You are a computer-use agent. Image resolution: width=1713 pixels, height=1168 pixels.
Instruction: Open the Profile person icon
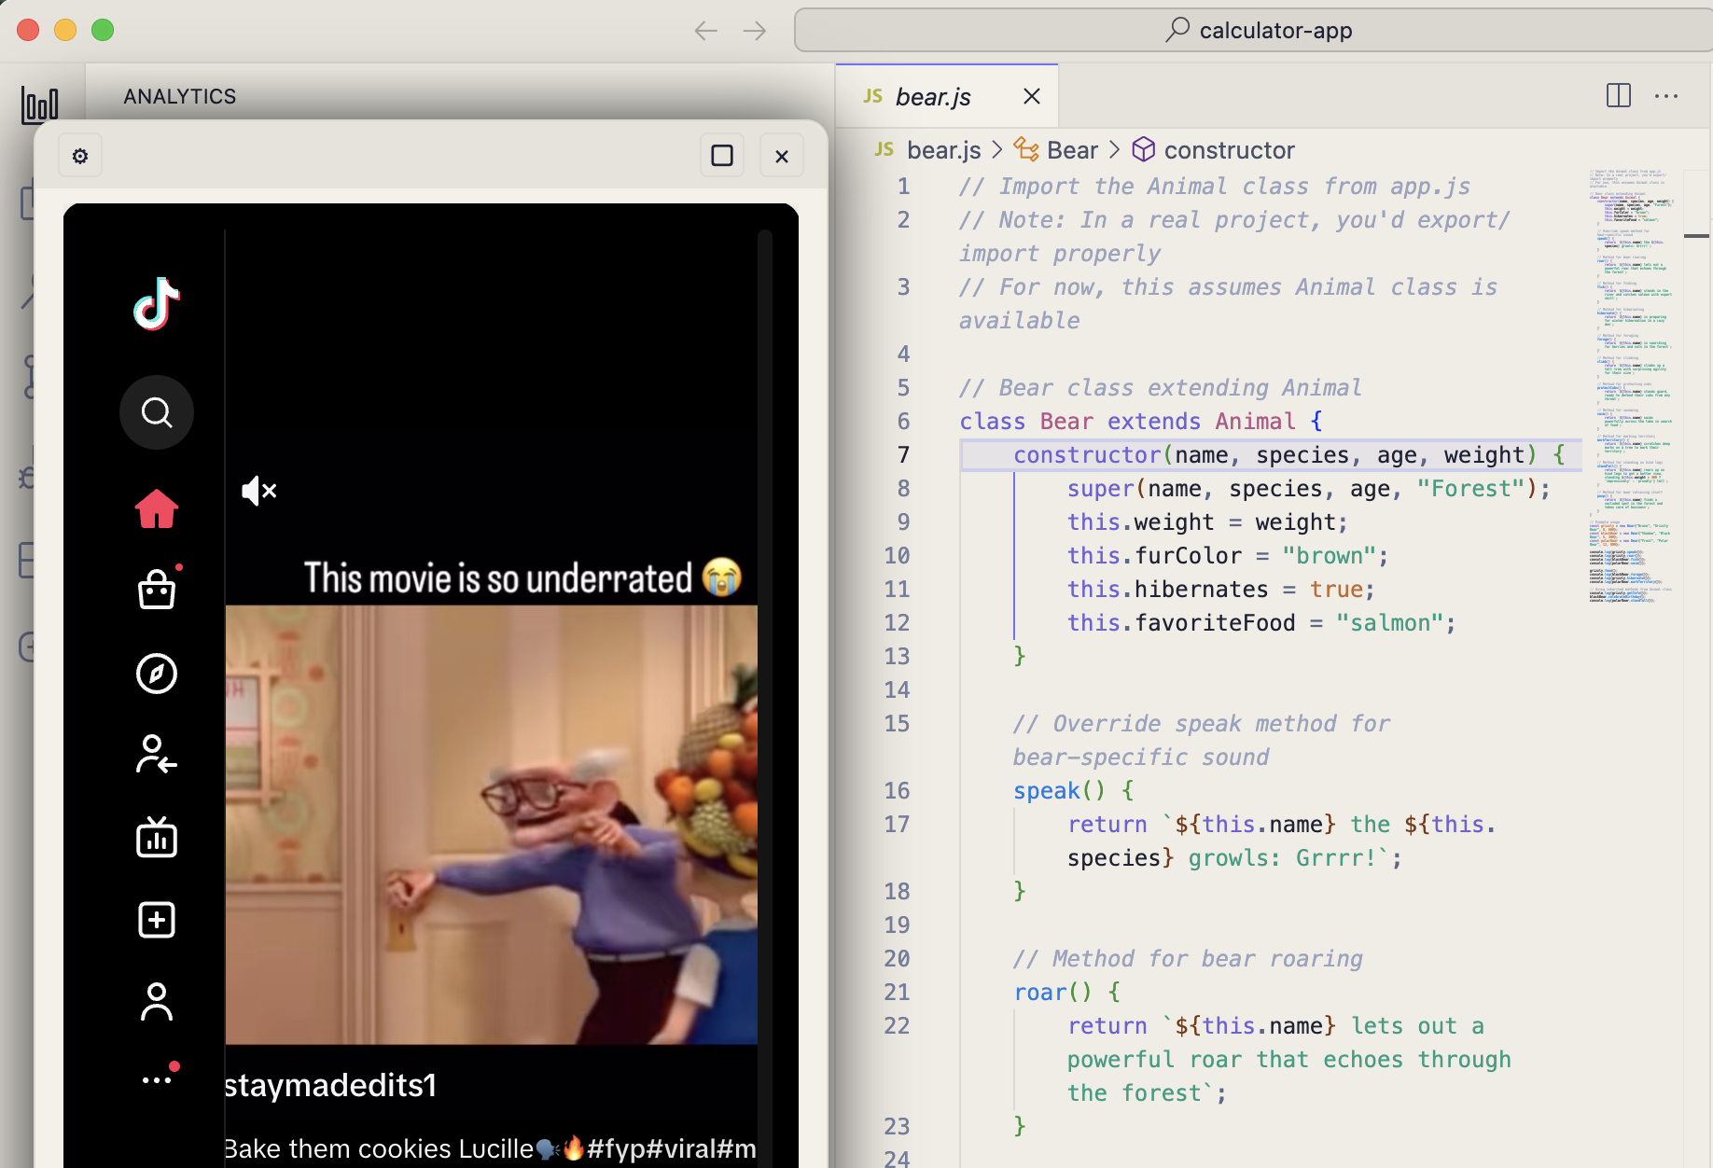point(157,1003)
